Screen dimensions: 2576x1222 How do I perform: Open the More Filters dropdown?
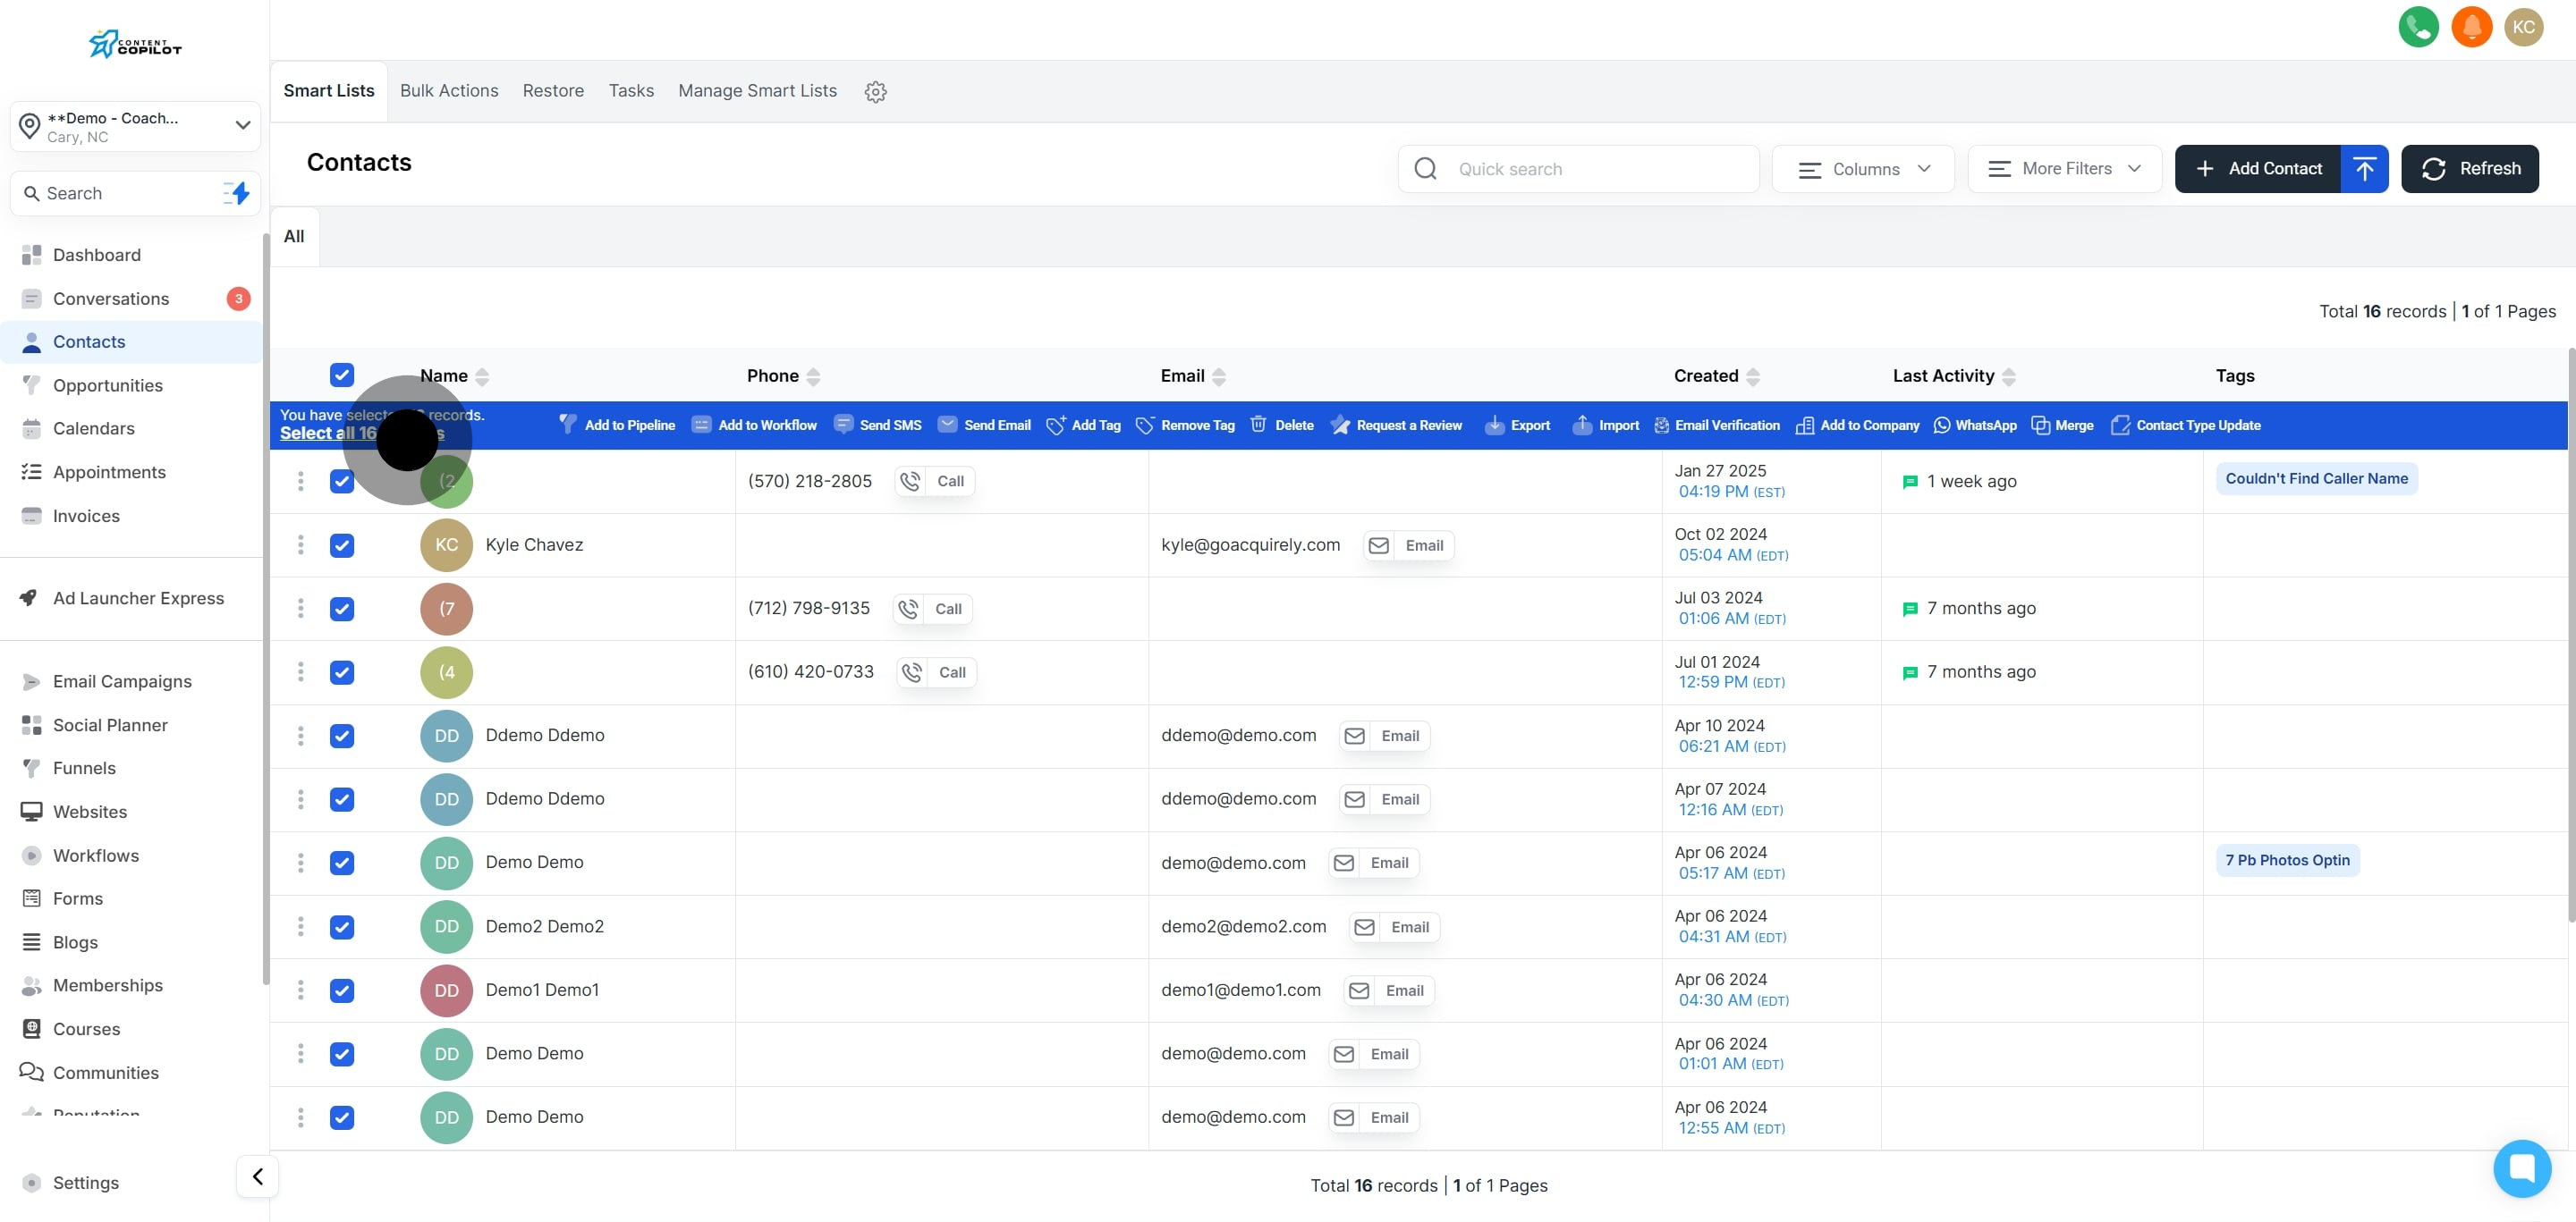tap(2064, 169)
